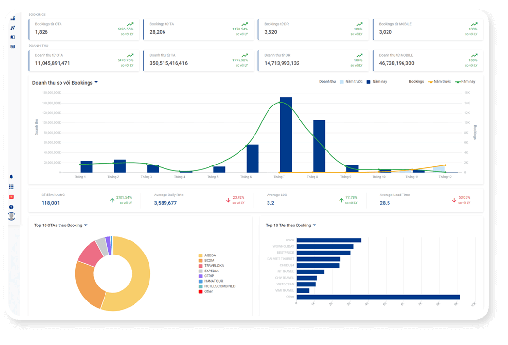Expand 'Doanh thu so với Bookings' dropdown
Viewport: 508px width, 345px height.
click(96, 82)
